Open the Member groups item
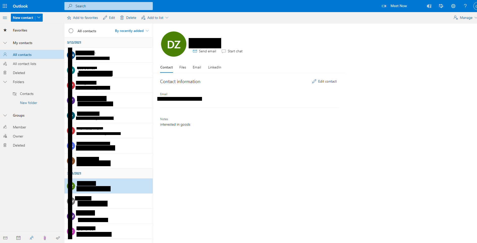The height and width of the screenshot is (243, 477). point(32,127)
